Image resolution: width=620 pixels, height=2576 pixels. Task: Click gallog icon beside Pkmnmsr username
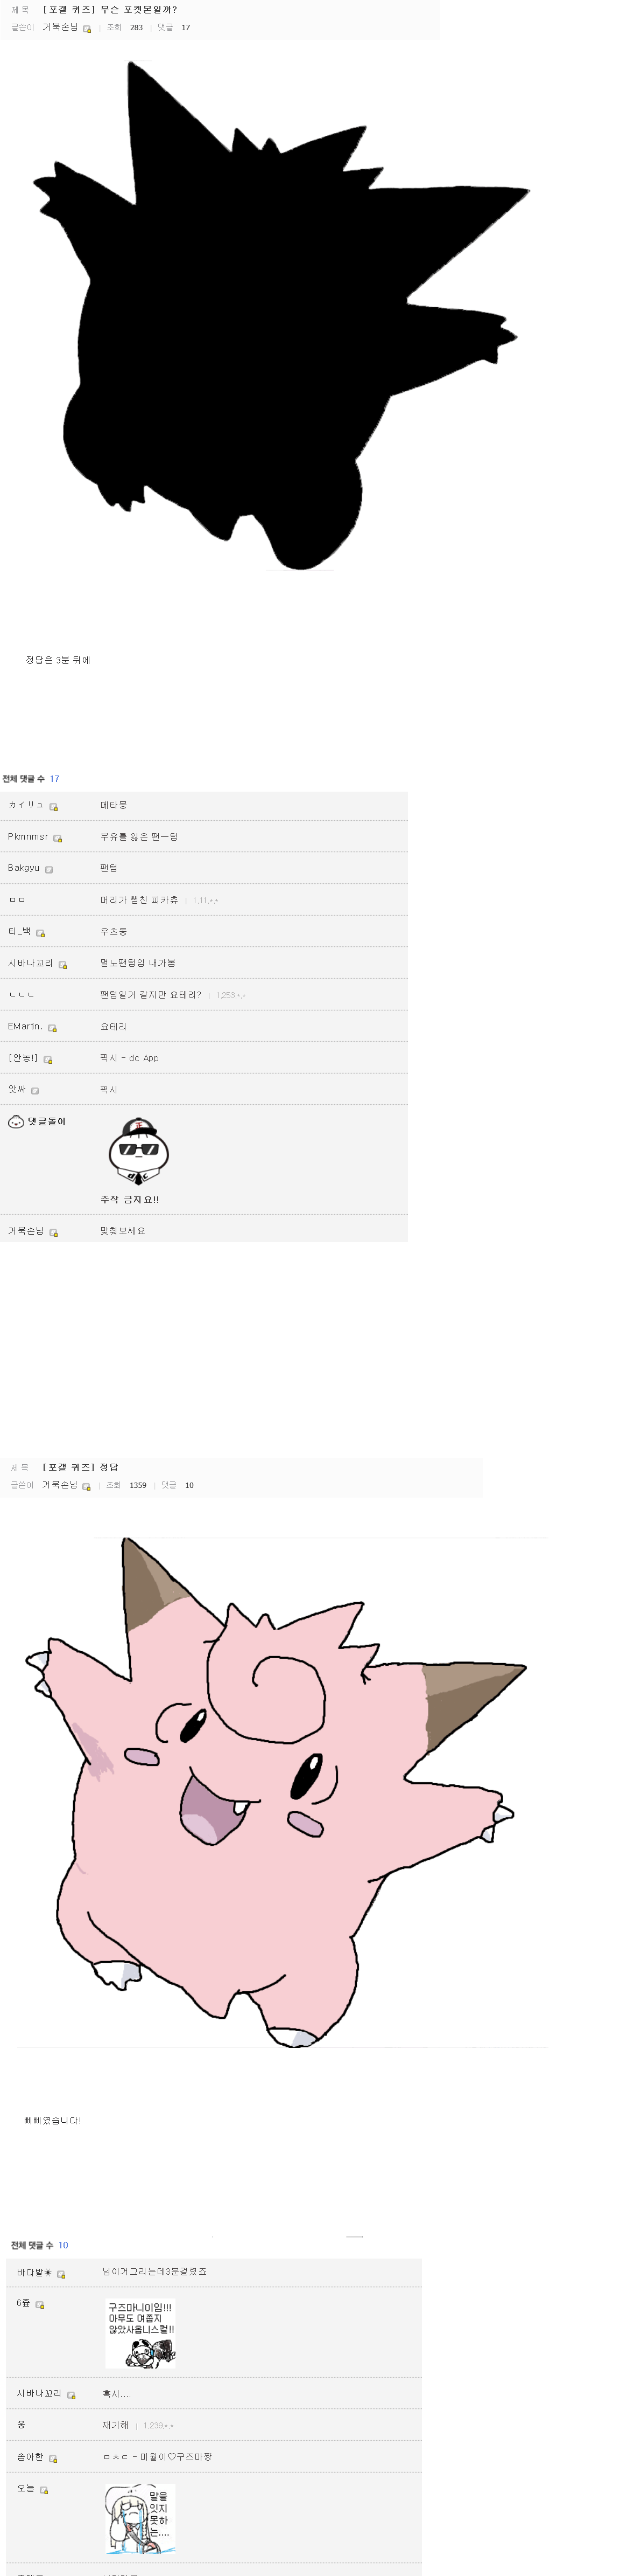pos(58,839)
